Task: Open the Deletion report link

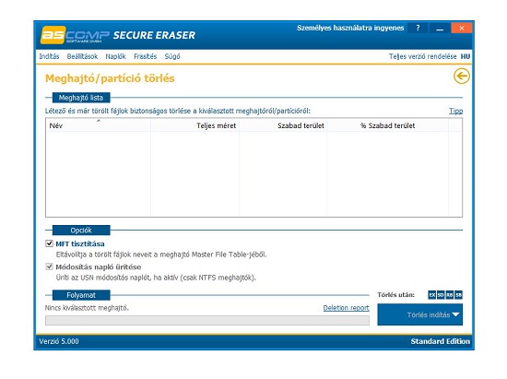Action: (x=346, y=308)
